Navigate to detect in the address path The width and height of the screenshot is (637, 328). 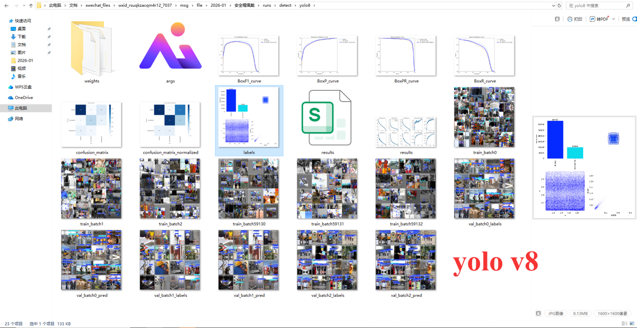pos(285,5)
